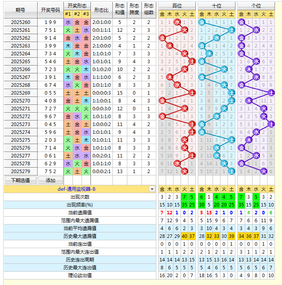Click the red 水 ball in row 2025260
Image resolution: width=282 pixels, height=285 pixels.
pos(177,22)
